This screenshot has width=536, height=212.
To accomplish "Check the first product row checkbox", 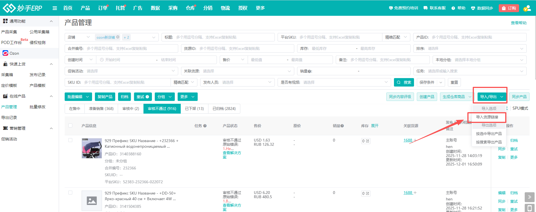I will point(70,140).
